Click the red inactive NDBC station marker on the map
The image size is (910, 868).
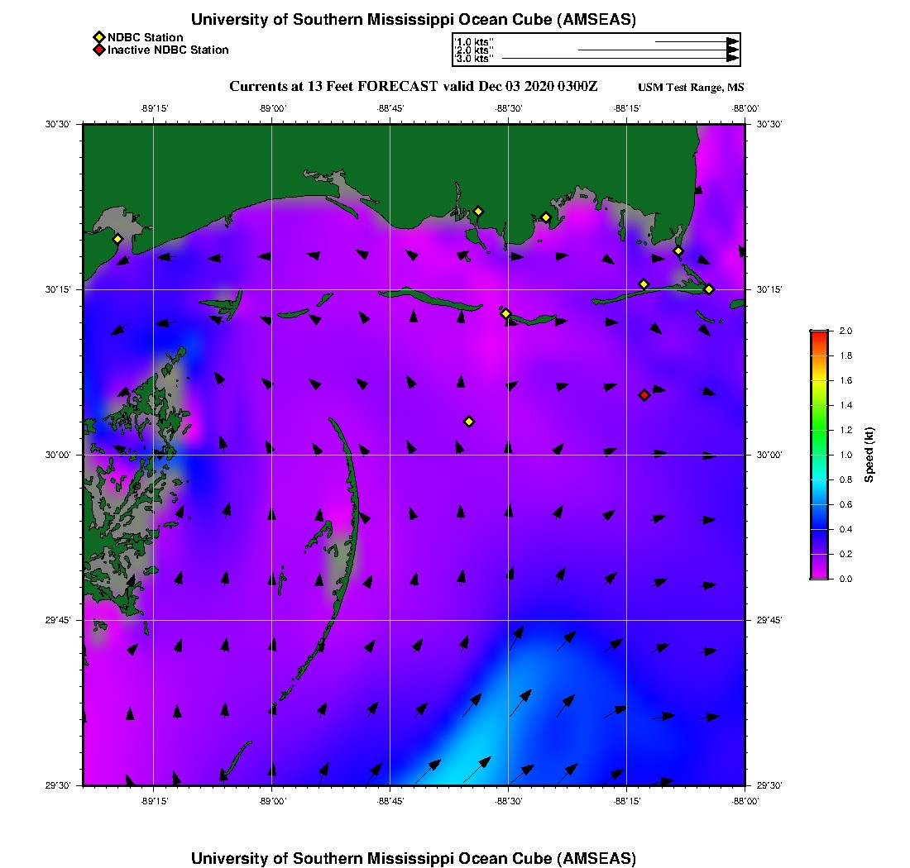[x=644, y=395]
